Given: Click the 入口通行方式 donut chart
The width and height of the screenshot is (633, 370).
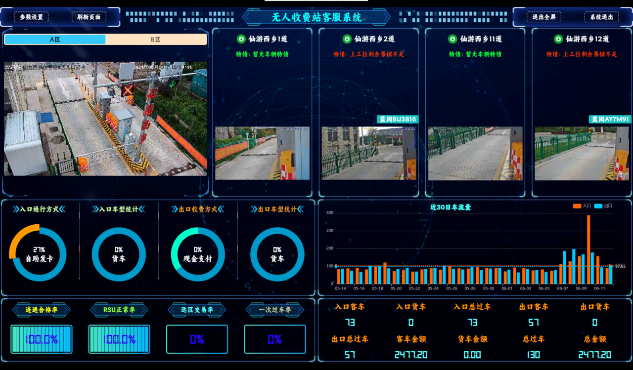Looking at the screenshot, I should [39, 253].
